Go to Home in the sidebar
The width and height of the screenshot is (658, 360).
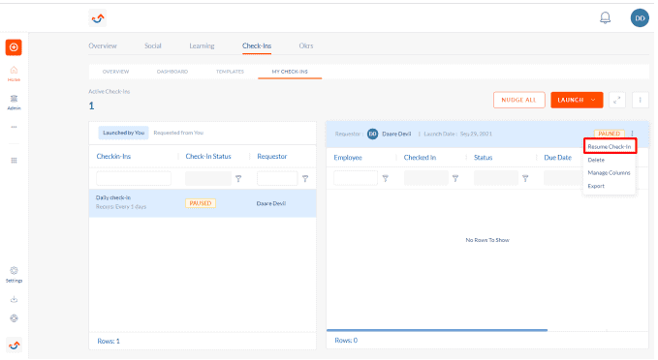14,74
